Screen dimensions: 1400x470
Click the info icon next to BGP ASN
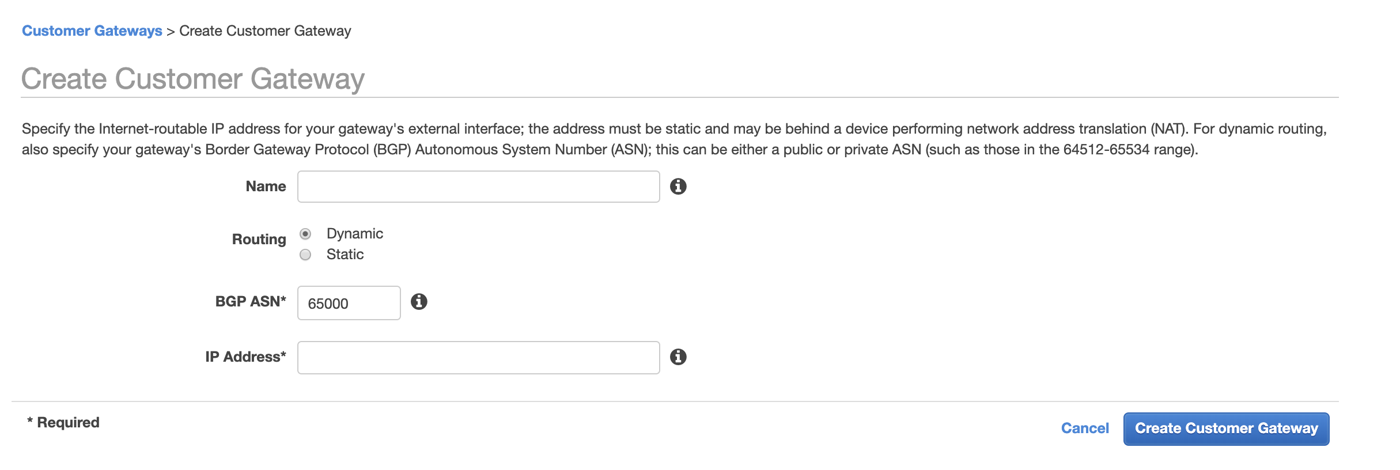[x=419, y=302]
